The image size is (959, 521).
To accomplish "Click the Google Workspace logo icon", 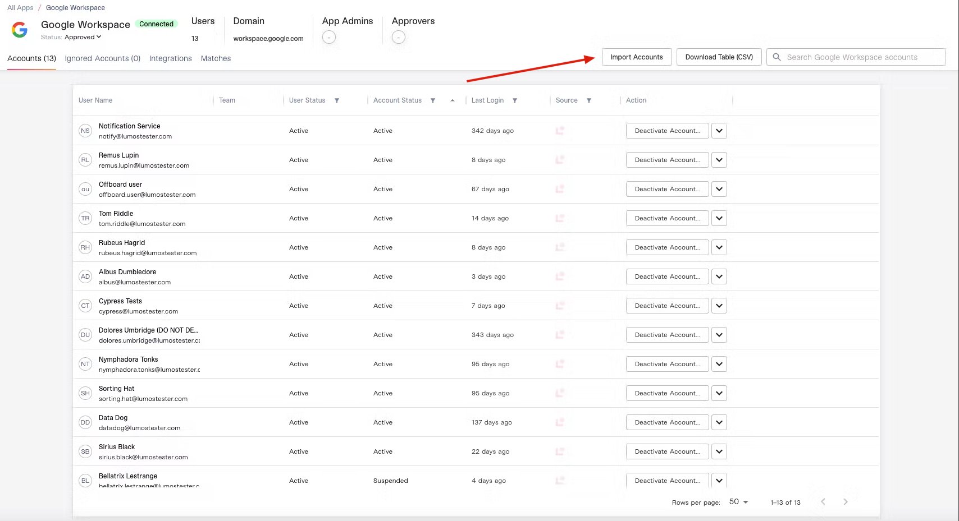I will pos(20,30).
